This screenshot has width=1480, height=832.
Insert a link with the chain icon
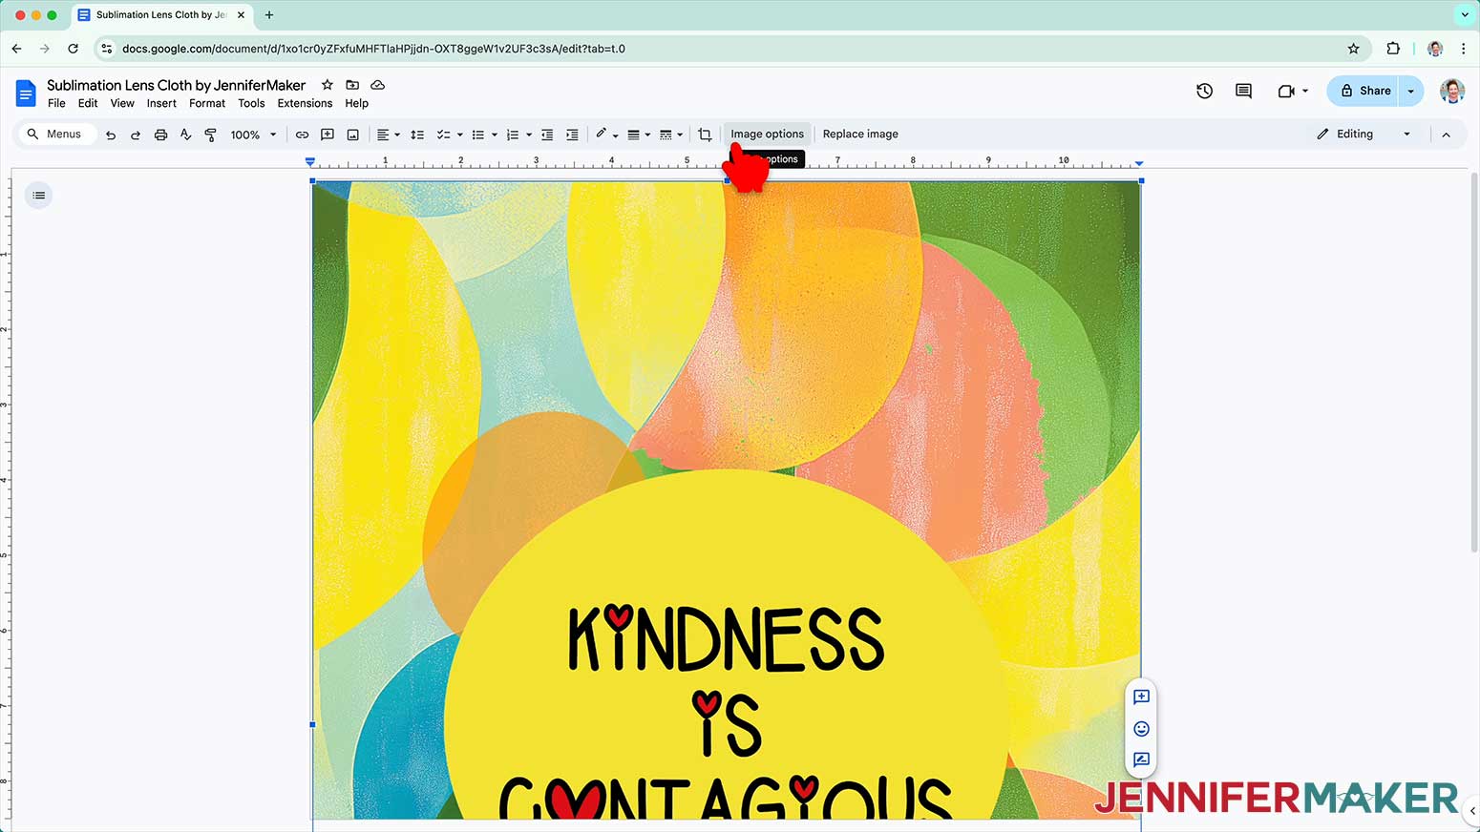302,135
